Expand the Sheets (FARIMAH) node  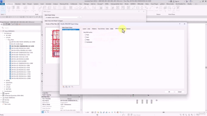coord(1,98)
